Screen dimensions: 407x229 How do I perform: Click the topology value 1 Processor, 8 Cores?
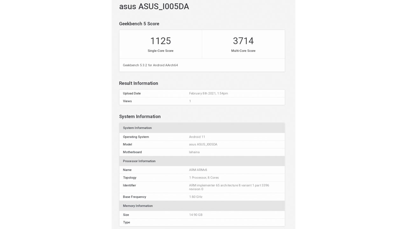pyautogui.click(x=204, y=177)
